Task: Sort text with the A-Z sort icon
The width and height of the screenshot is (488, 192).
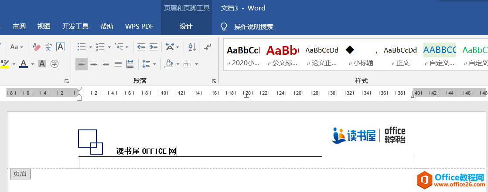Action: [192, 47]
